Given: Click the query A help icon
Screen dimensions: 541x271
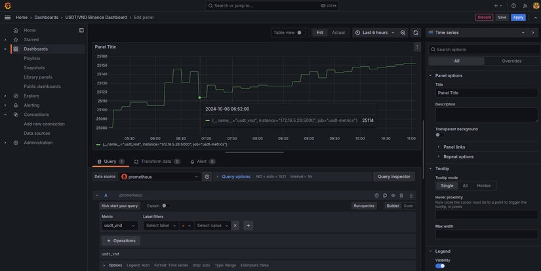Looking at the screenshot, I should [x=377, y=195].
